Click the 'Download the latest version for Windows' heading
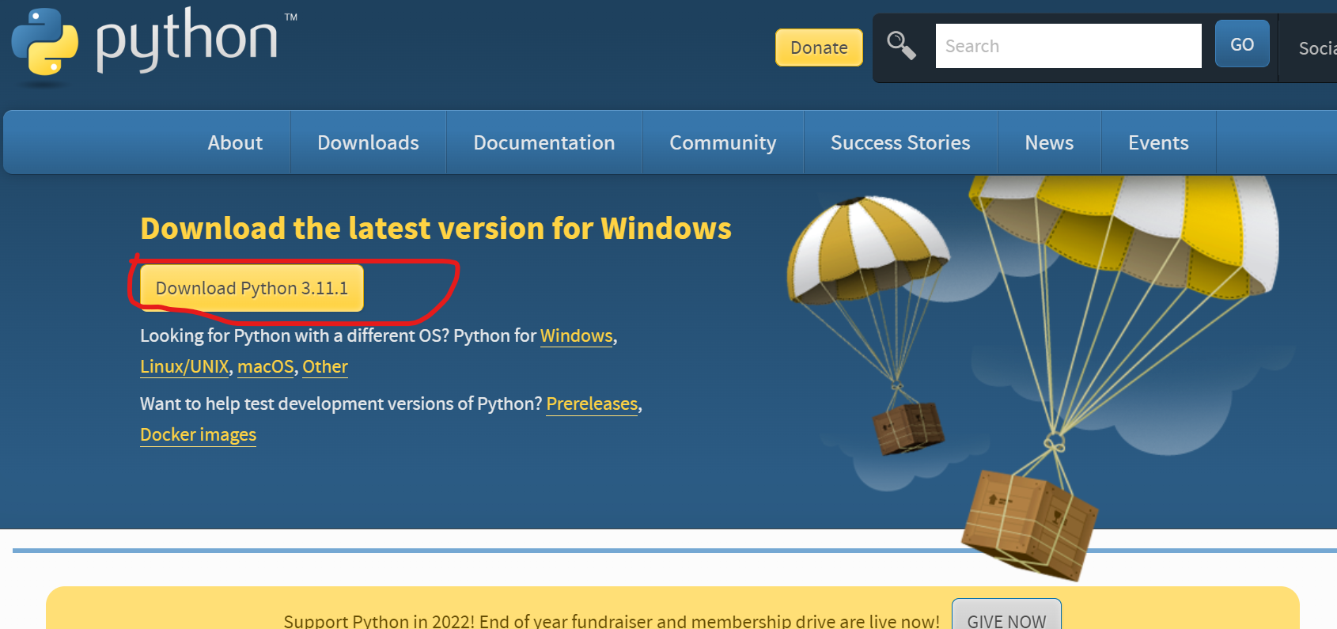Screen dimensions: 1337x629 436,228
